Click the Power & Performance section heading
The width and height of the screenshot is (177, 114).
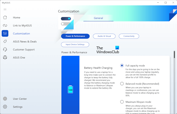click(x=74, y=52)
